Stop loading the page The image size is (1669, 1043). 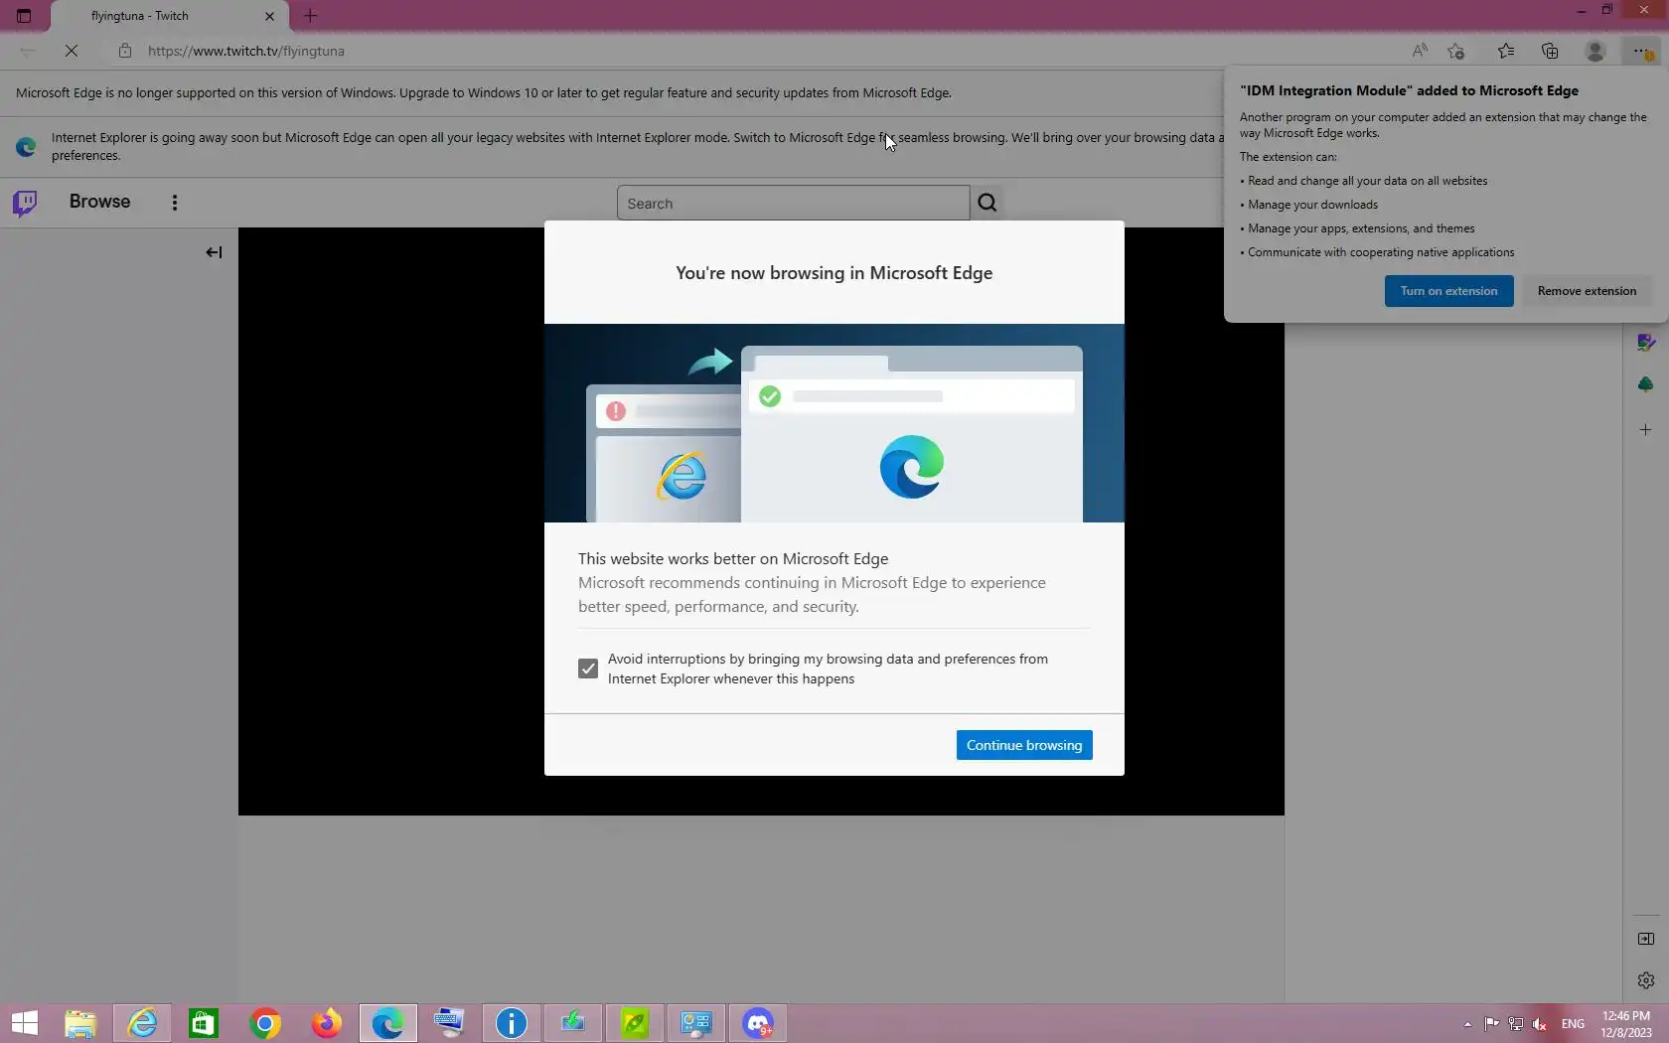72,51
